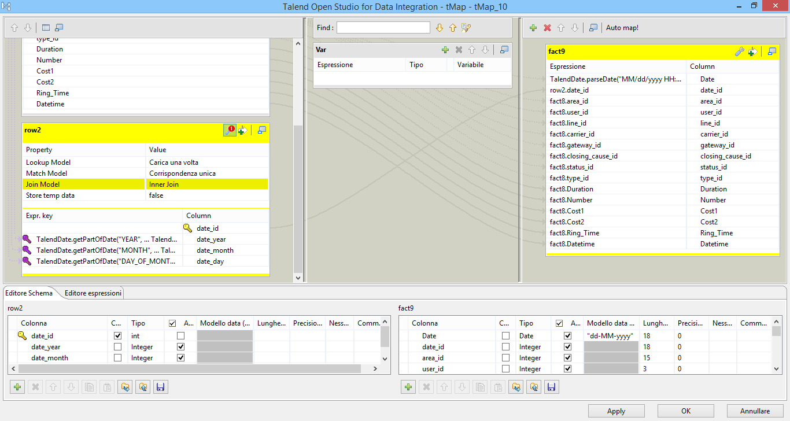Click the Apply button
The height and width of the screenshot is (421, 790).
[x=616, y=411]
